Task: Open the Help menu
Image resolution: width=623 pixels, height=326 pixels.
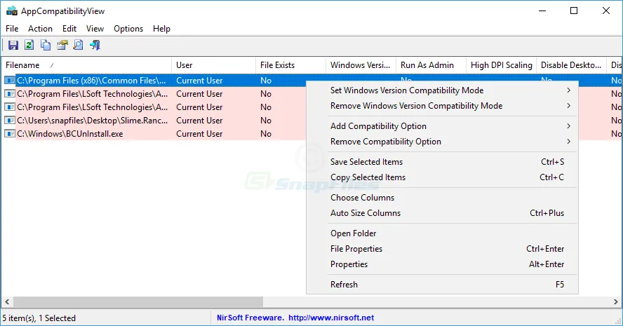Action: point(161,29)
